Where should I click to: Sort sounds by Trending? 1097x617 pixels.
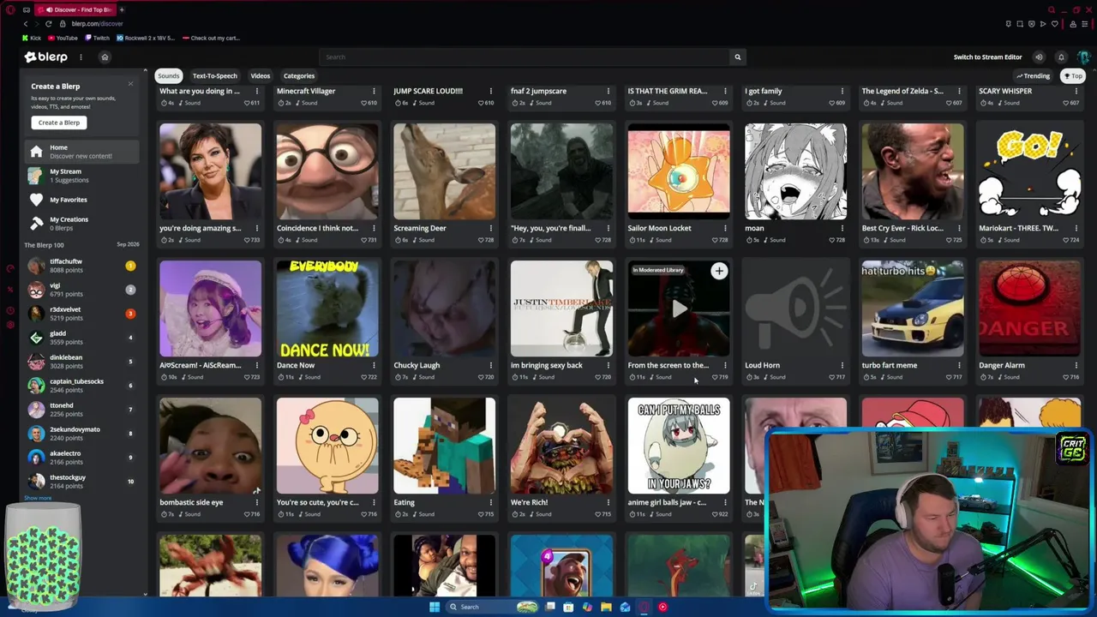(x=1033, y=75)
